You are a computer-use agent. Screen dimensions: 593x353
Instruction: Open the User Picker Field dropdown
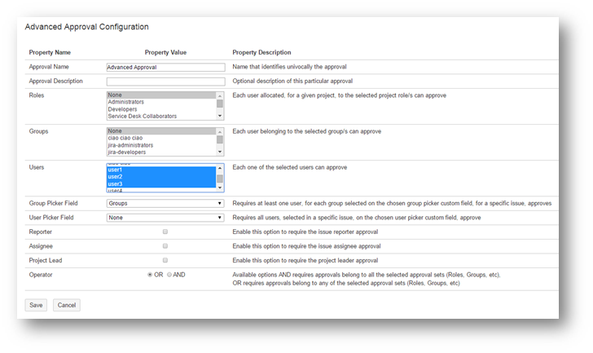pos(165,218)
